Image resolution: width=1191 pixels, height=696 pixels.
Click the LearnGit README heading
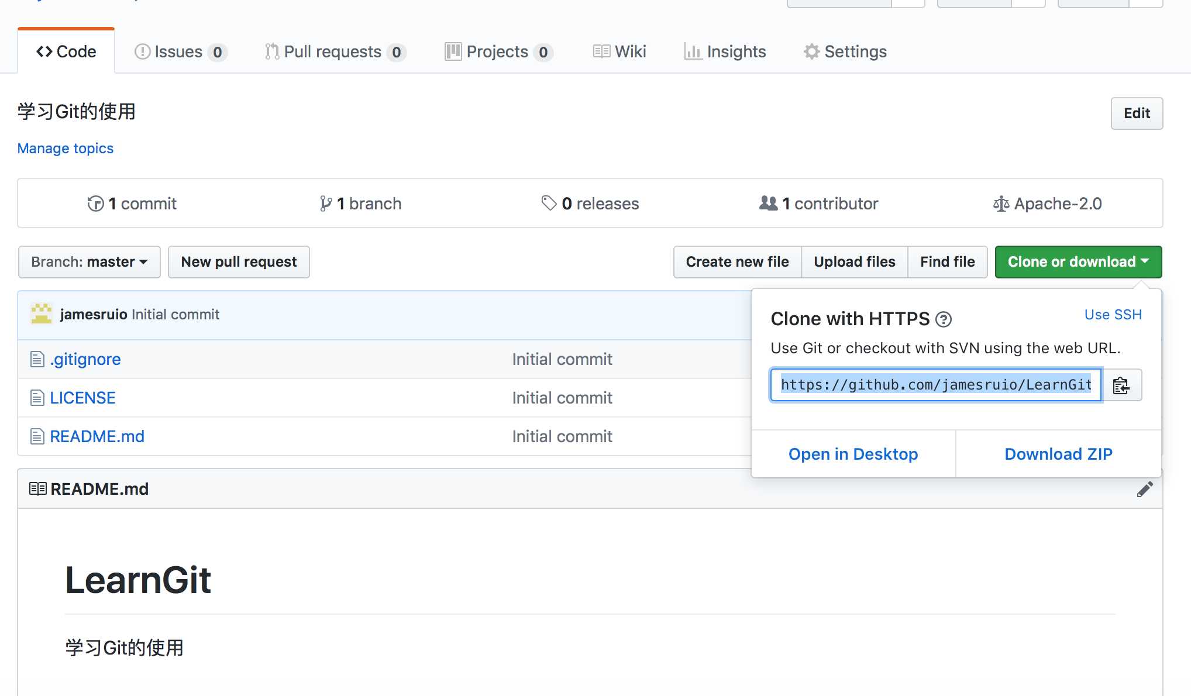coord(138,580)
